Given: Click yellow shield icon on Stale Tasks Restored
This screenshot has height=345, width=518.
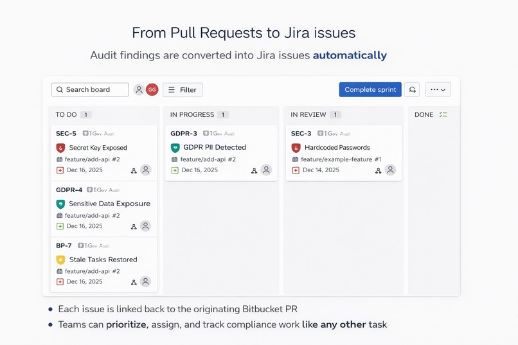Looking at the screenshot, I should (60, 260).
